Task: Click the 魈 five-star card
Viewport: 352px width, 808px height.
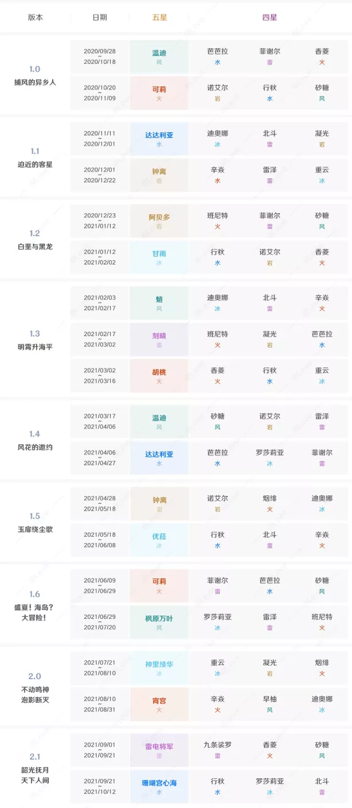Action: pyautogui.click(x=159, y=303)
